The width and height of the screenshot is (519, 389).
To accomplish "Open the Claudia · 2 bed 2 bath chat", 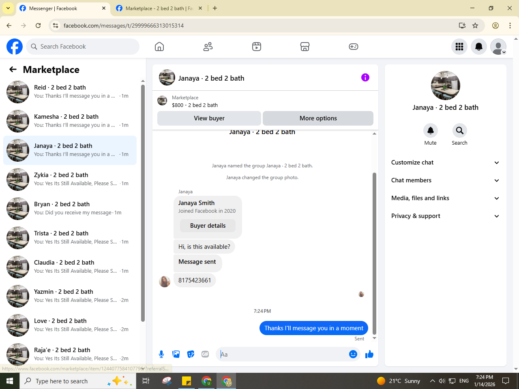I will click(x=70, y=267).
